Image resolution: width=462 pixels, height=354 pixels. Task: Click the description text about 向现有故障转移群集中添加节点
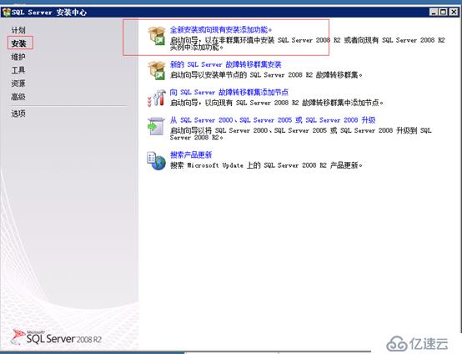[x=277, y=103]
